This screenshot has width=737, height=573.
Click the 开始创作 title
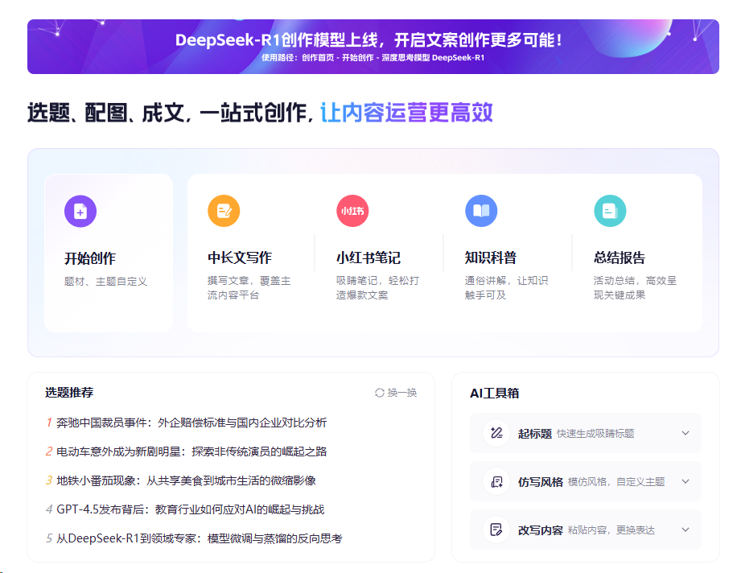pyautogui.click(x=90, y=258)
